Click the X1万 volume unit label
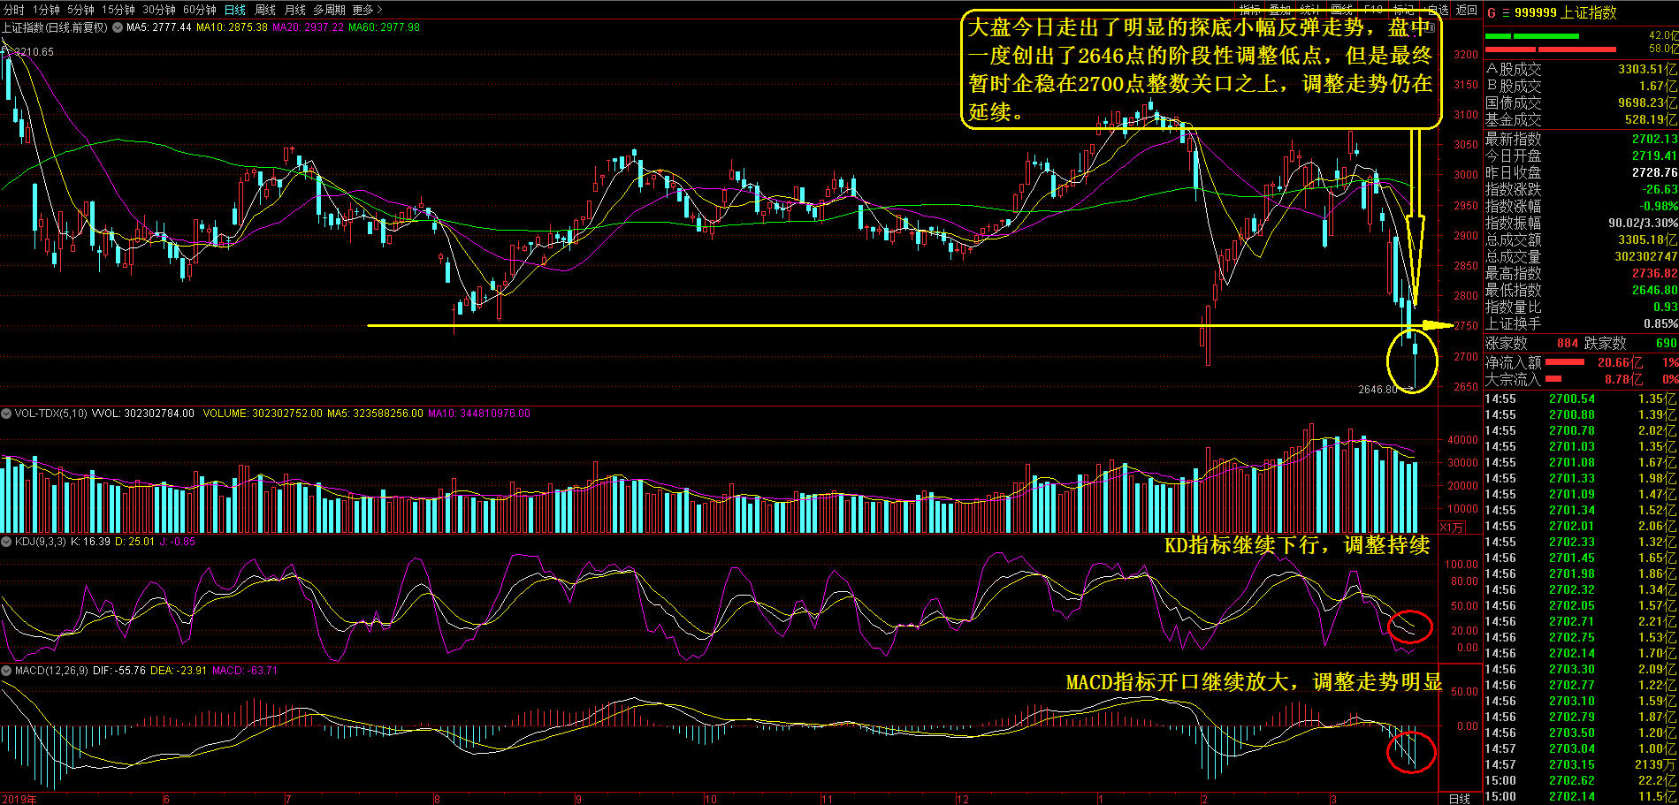The width and height of the screenshot is (1679, 805). click(1452, 528)
